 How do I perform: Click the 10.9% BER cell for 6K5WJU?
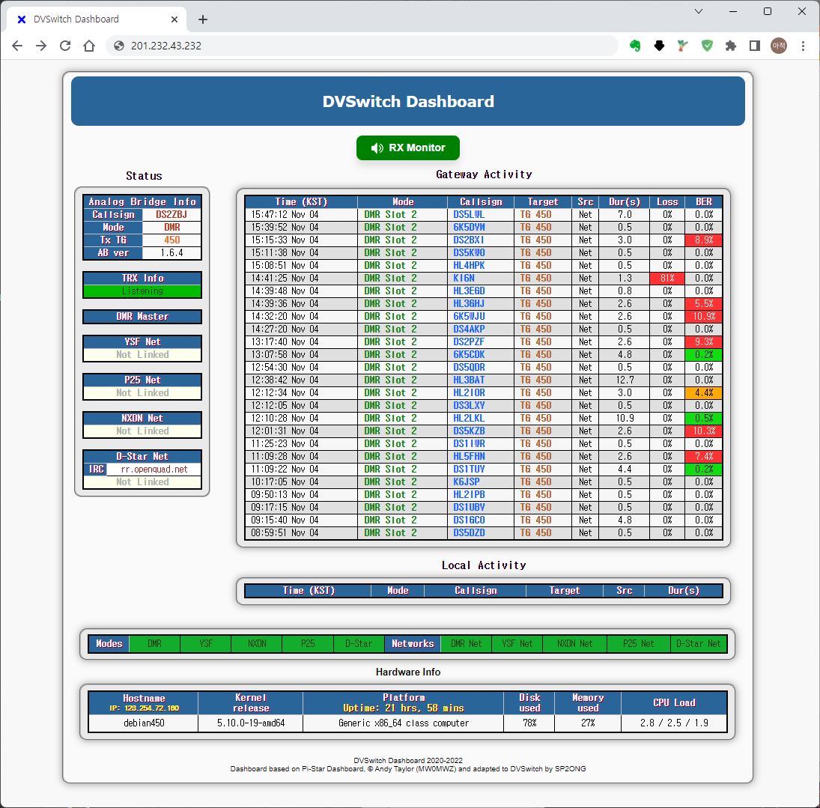[x=704, y=317]
